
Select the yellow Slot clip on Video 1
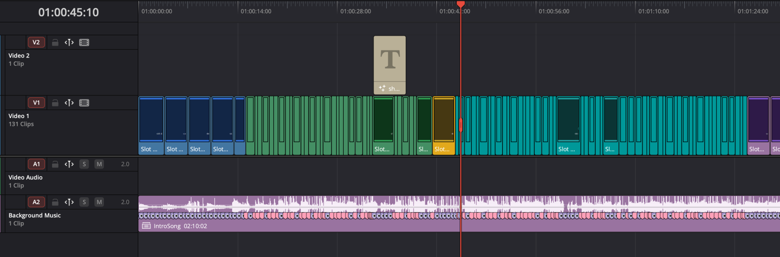(444, 125)
